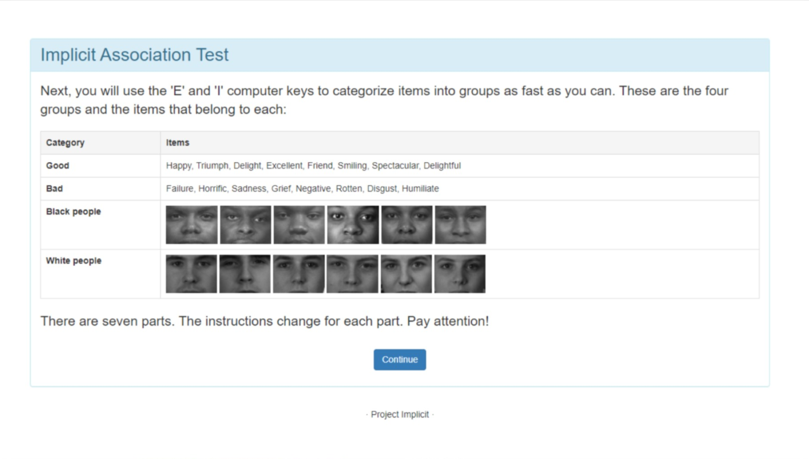Select fourth face thumbnail in Black people row

pyautogui.click(x=353, y=225)
